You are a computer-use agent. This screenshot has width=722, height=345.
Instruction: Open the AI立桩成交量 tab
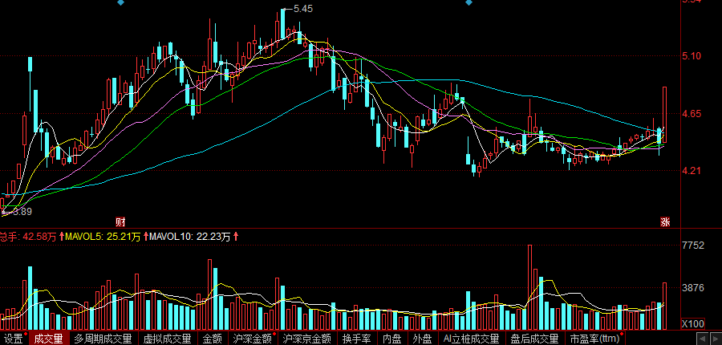(x=471, y=339)
